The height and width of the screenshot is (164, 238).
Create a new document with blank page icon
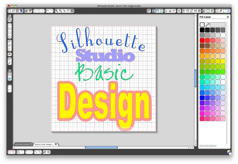pyautogui.click(x=10, y=11)
